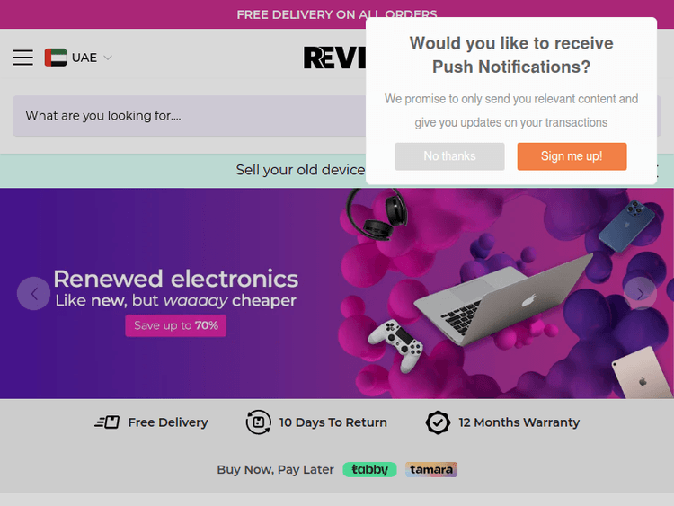Decline notifications with No thanks
Image resolution: width=674 pixels, height=506 pixels.
coord(449,156)
